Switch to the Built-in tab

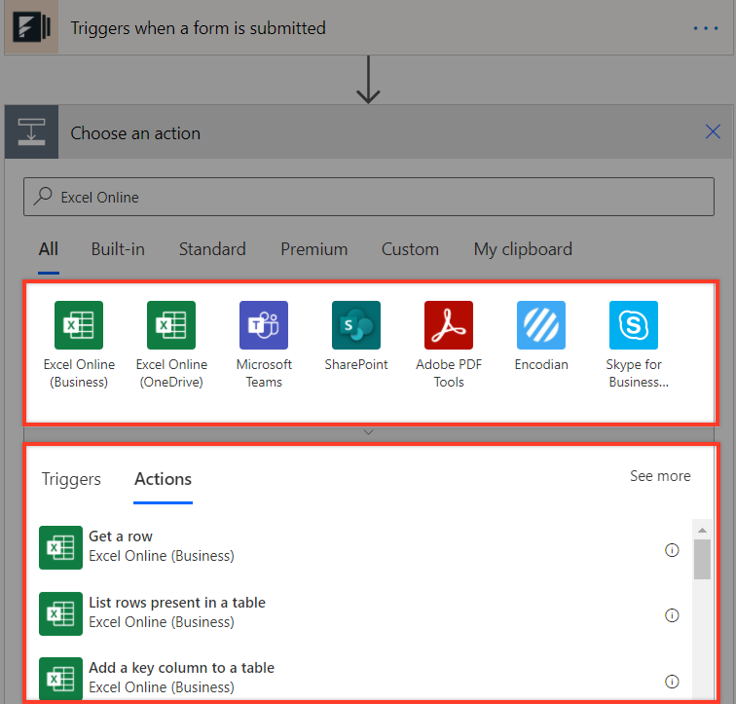[118, 249]
